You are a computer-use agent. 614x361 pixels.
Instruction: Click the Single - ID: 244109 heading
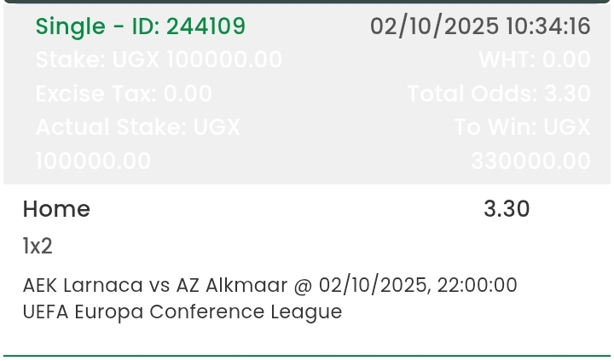(141, 26)
